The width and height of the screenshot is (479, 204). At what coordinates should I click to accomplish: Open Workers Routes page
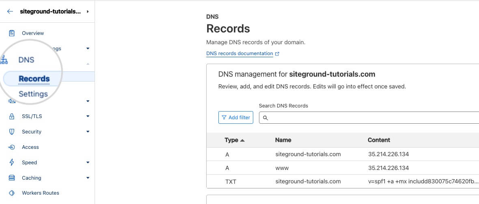(40, 193)
